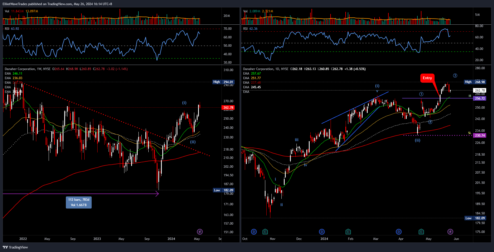Click the RSI 62.36 indicator label
494x252 pixels.
point(250,29)
